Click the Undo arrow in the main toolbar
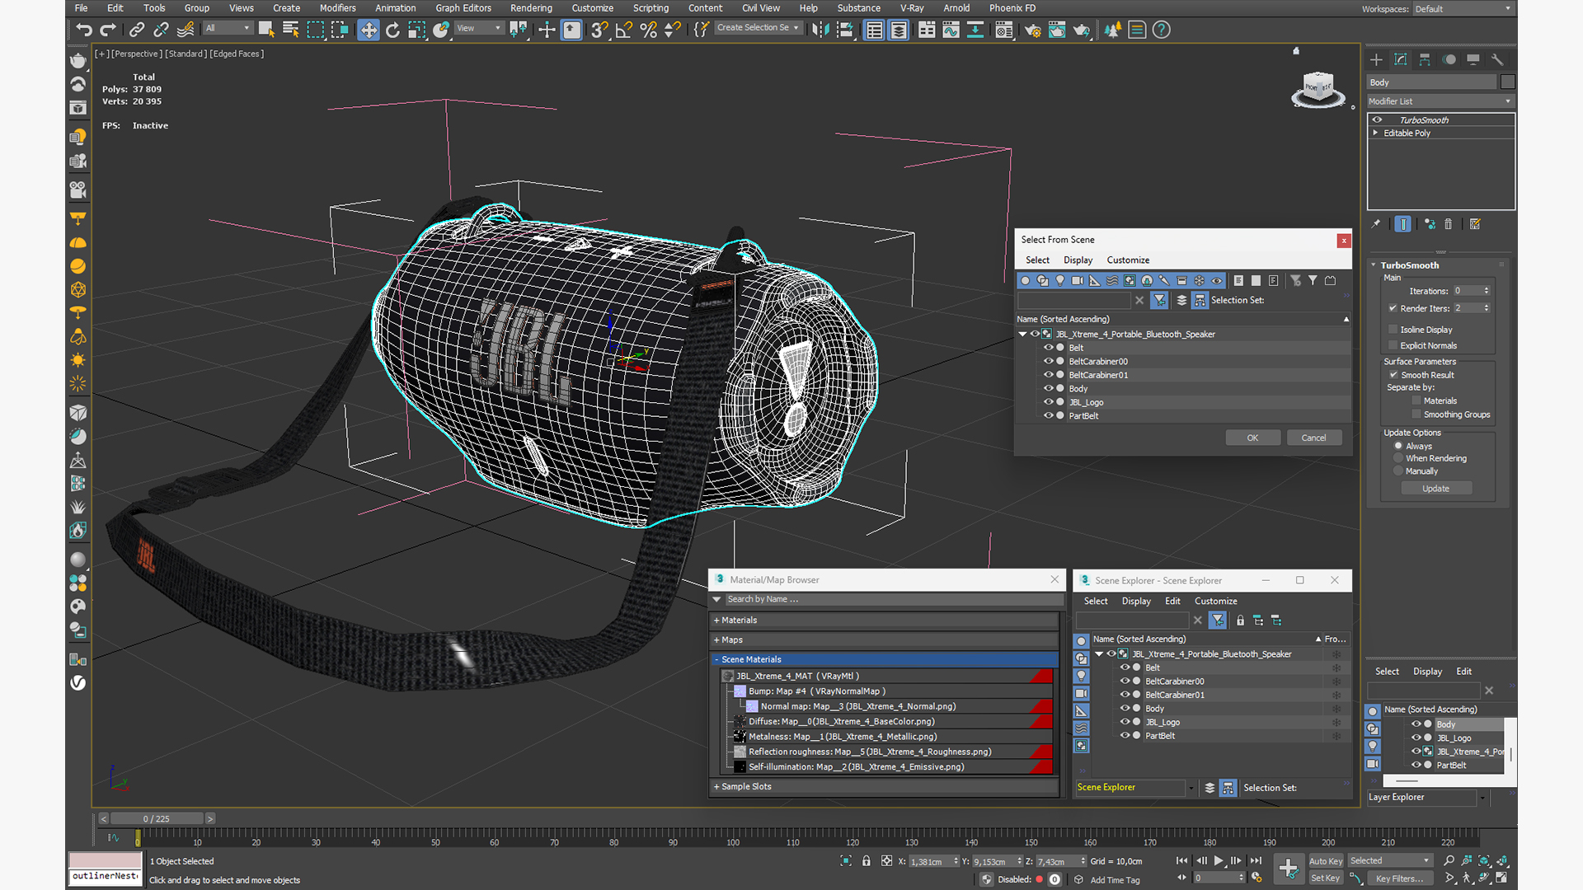The image size is (1583, 890). 84,30
